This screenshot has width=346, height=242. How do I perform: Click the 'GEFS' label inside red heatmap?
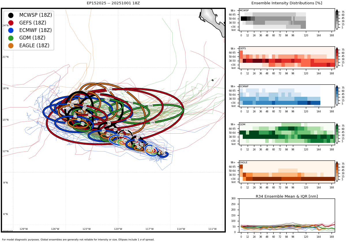point(242,48)
